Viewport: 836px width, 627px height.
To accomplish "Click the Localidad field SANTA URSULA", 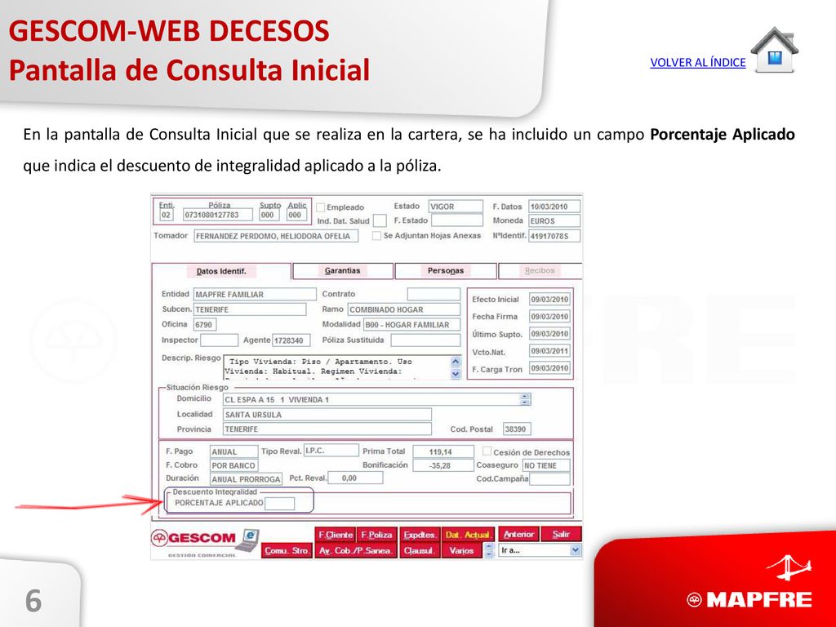I will click(x=327, y=414).
